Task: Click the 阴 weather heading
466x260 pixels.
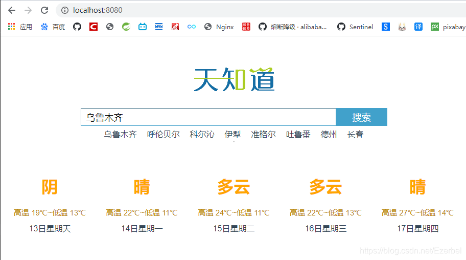Action: click(x=50, y=187)
